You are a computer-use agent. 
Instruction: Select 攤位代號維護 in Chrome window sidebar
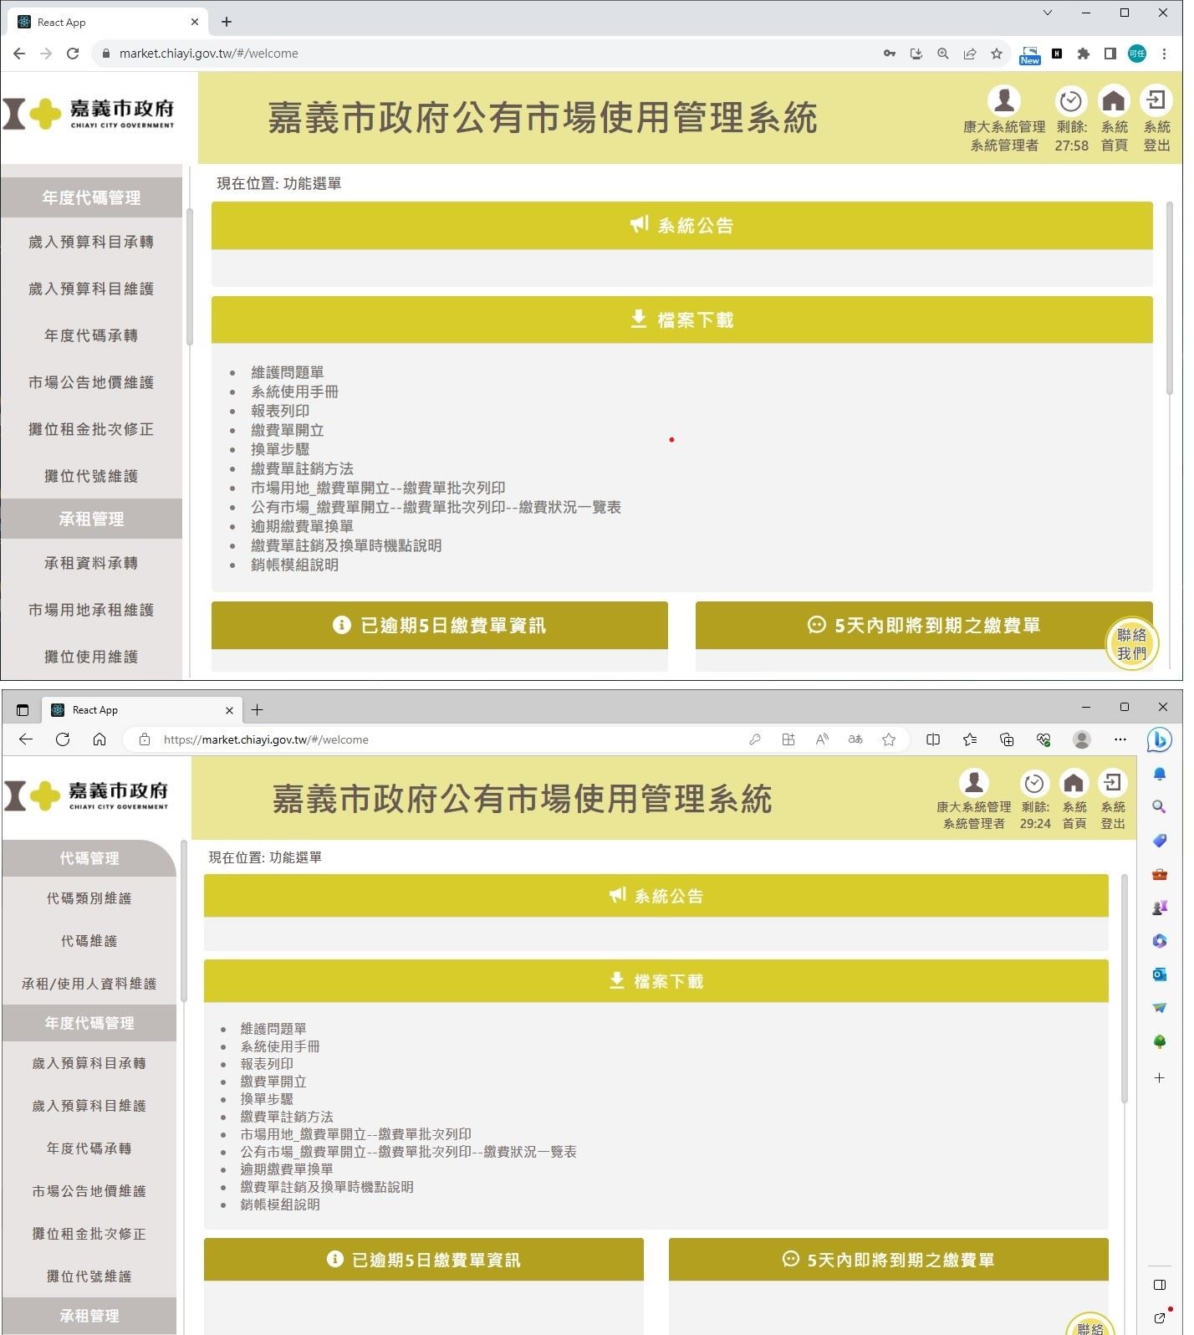point(91,476)
